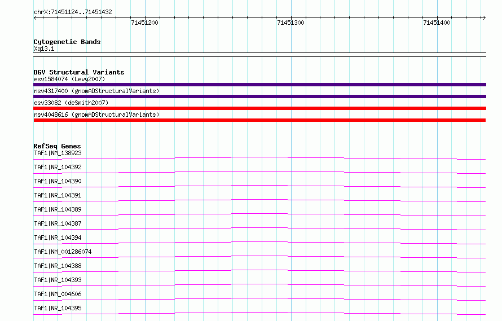Image resolution: width=502 pixels, height=321 pixels.
Task: Click the 71451200 ruler position label
Action: tap(145, 23)
